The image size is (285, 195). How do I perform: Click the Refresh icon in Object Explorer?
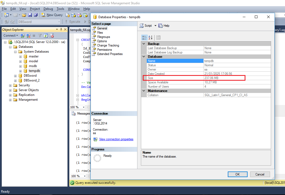(x=46, y=36)
